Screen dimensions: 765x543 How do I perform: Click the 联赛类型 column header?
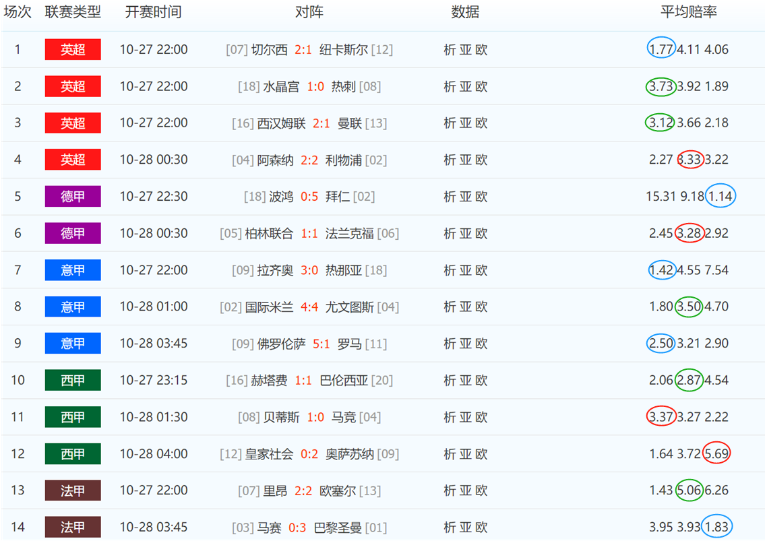pos(73,11)
